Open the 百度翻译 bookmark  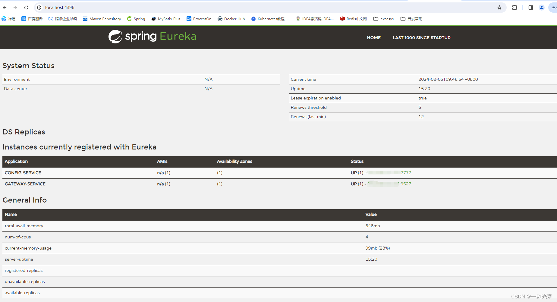pos(32,19)
